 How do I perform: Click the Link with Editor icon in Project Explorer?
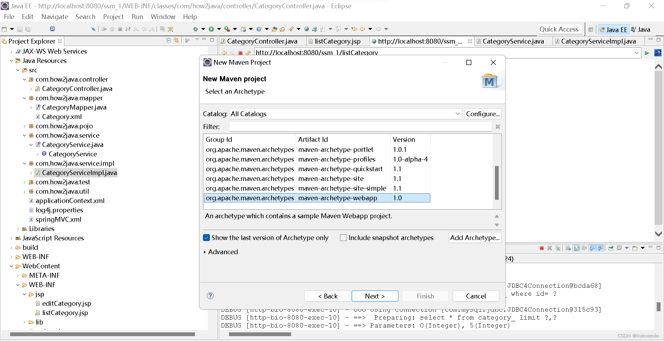[176, 40]
